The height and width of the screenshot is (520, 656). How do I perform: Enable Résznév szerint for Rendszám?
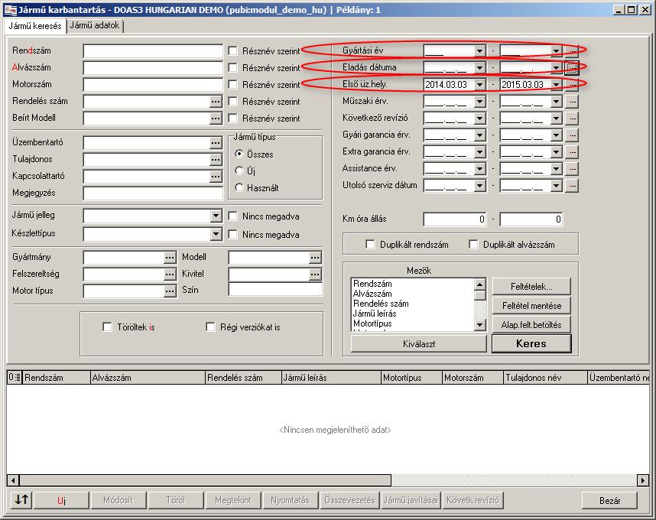tap(232, 50)
